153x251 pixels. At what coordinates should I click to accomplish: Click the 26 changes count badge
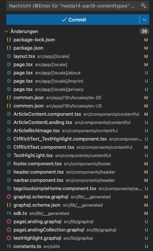coord(144,31)
